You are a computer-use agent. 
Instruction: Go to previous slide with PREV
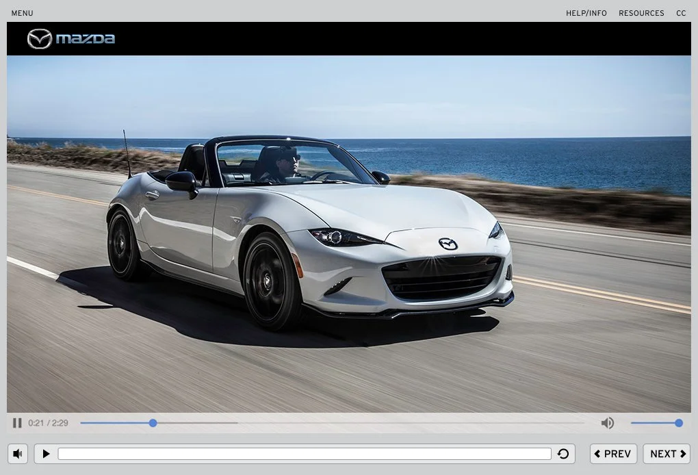[613, 454]
